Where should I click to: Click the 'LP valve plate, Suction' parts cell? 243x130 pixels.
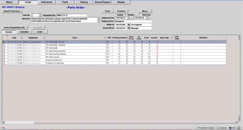(x=76, y=42)
